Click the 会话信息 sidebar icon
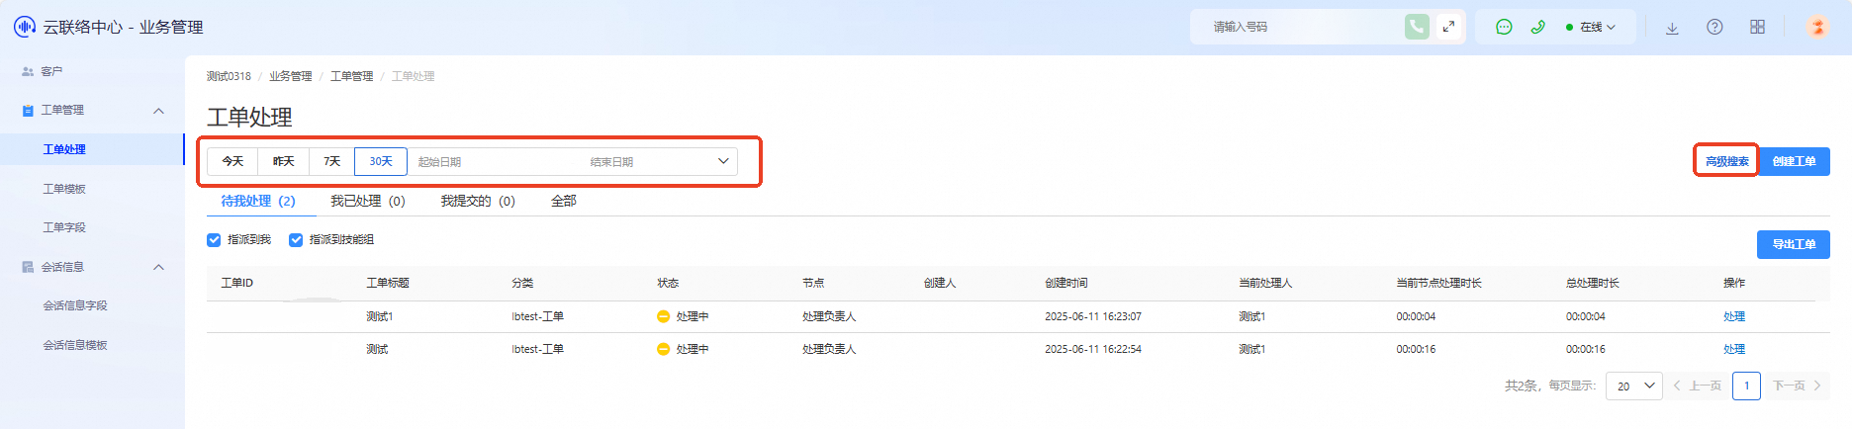This screenshot has width=1852, height=429. (28, 267)
